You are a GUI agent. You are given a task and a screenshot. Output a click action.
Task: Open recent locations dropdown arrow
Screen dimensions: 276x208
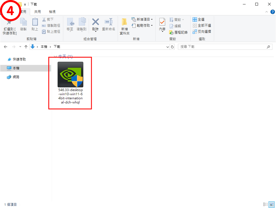pos(20,47)
